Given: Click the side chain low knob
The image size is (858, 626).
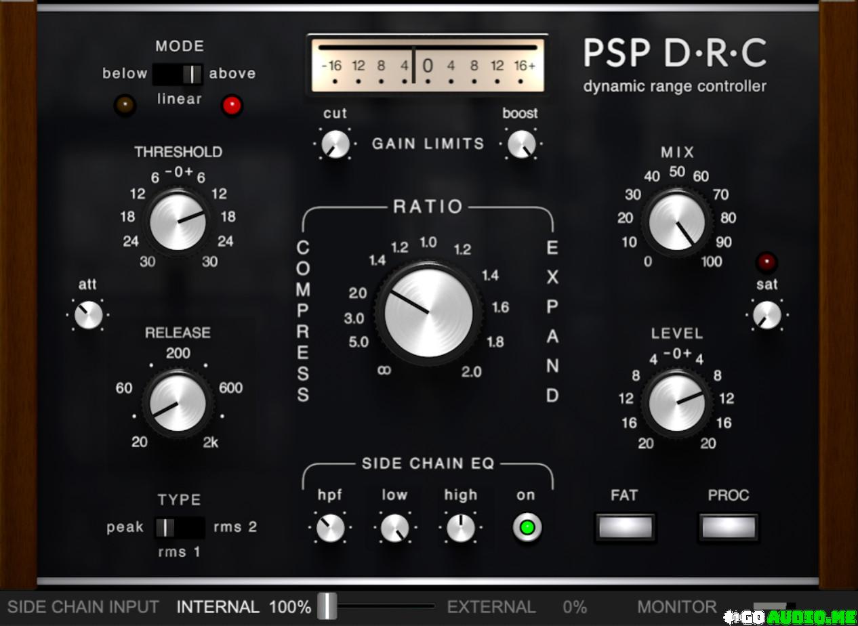Looking at the screenshot, I should (x=394, y=528).
